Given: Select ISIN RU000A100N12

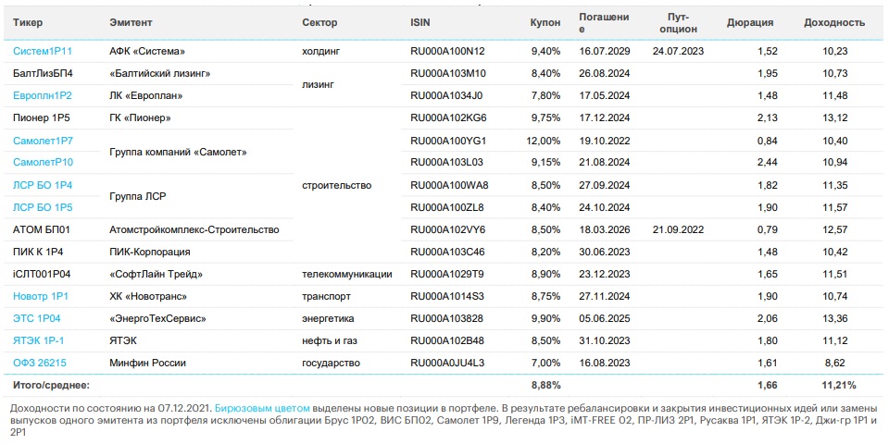Looking at the screenshot, I should (447, 51).
